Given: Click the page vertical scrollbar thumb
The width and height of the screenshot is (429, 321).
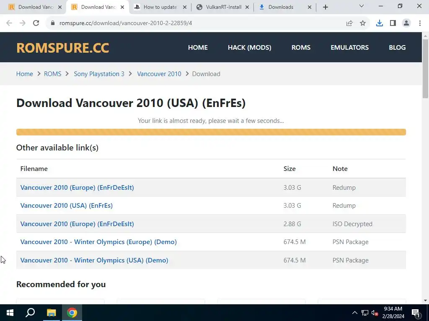Looking at the screenshot, I should coord(425,68).
